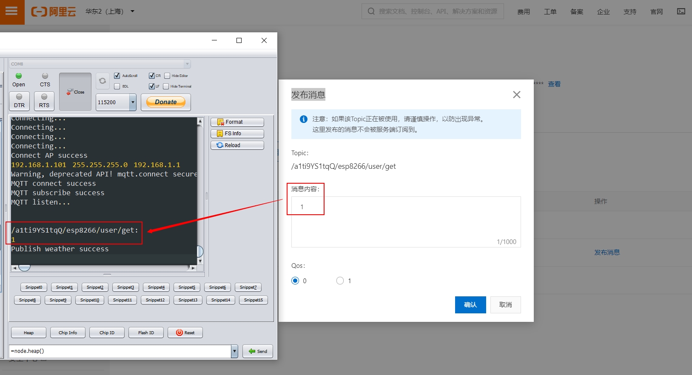Minimize the ESPlorer window
The height and width of the screenshot is (375, 692).
coord(214,40)
